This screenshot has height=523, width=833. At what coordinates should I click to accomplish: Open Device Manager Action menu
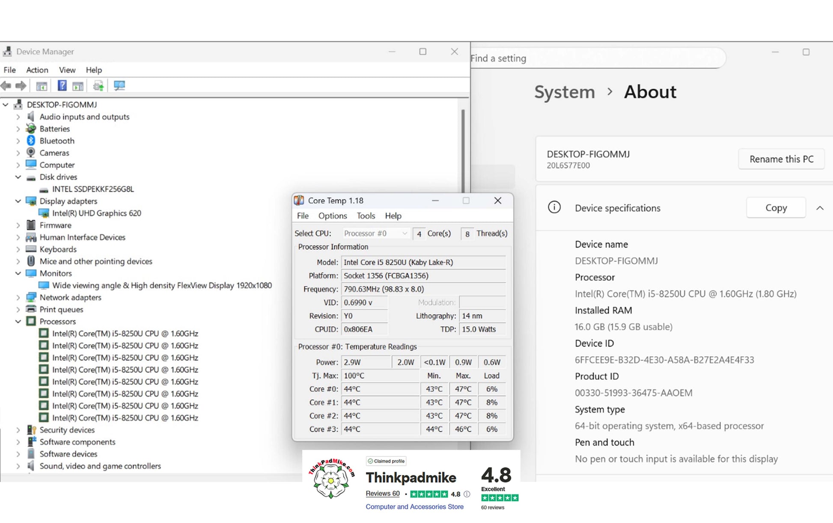point(37,70)
